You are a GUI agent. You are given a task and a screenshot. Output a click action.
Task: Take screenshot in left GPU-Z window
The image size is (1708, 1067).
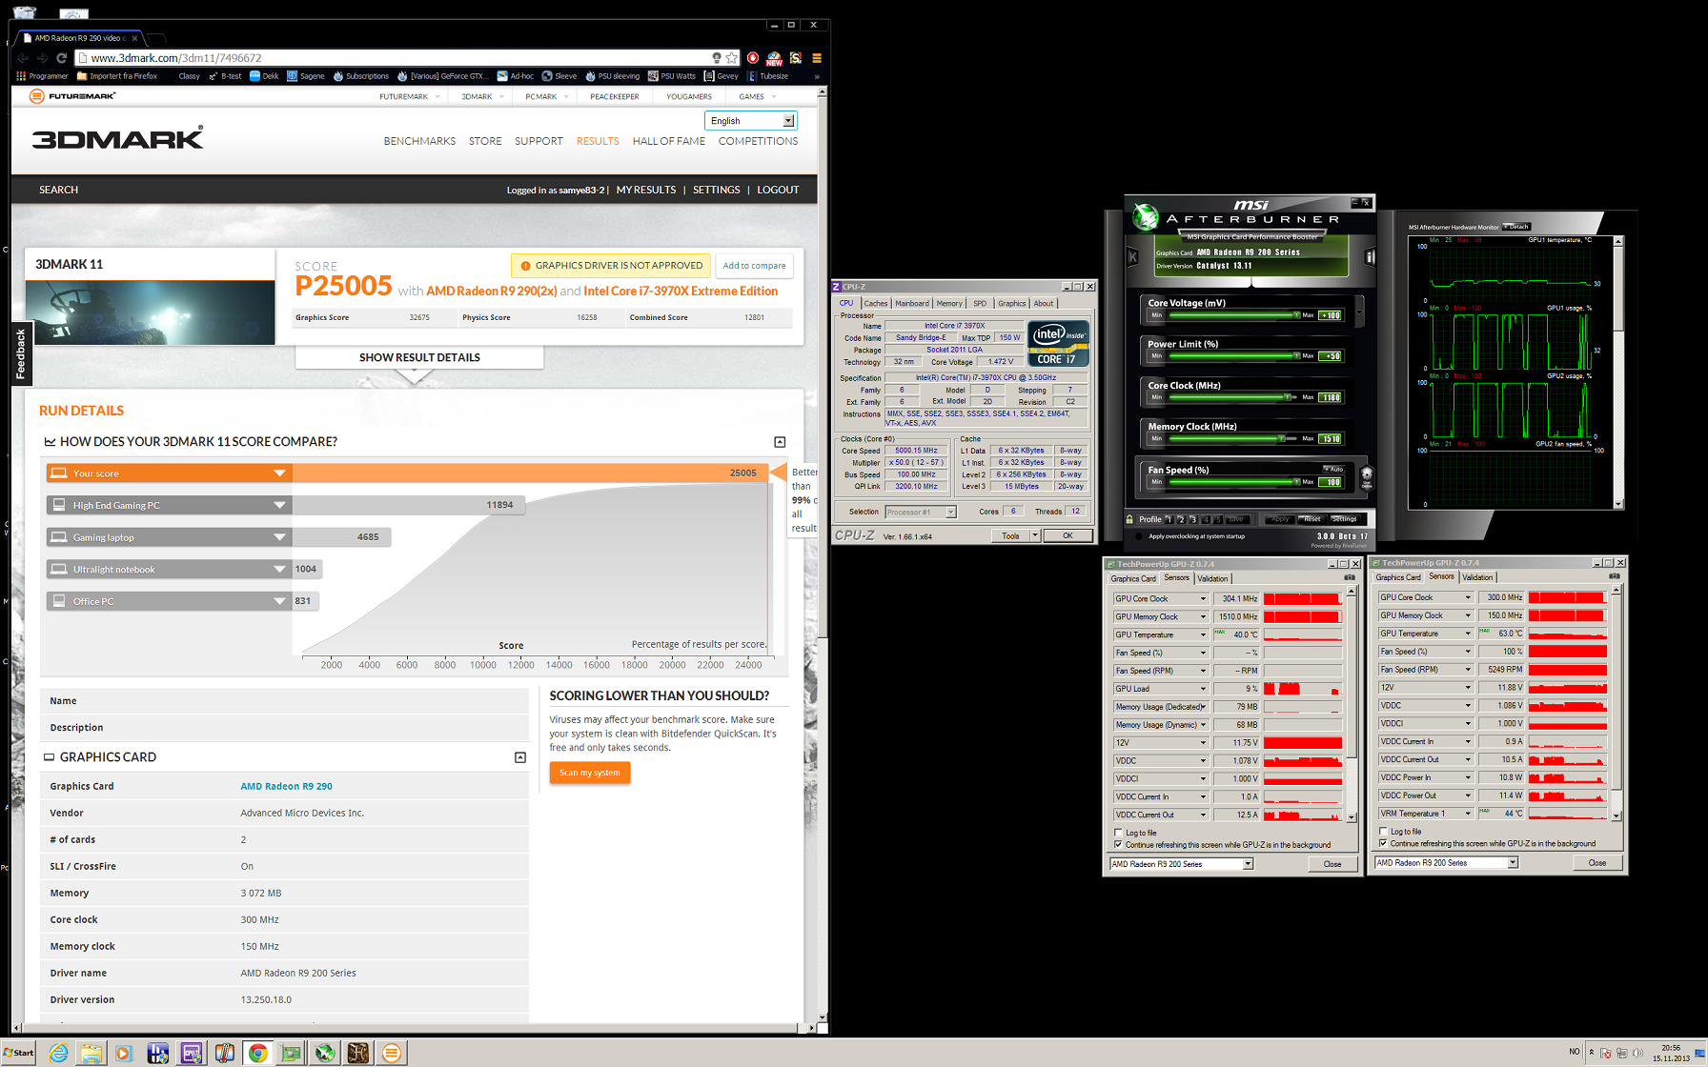tap(1349, 577)
